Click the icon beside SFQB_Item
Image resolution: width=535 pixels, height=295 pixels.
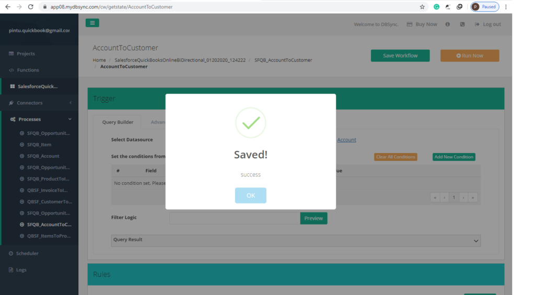(x=22, y=145)
